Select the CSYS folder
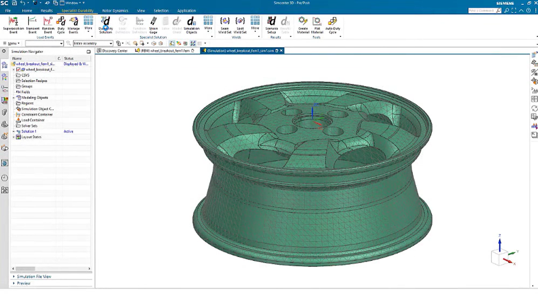The width and height of the screenshot is (538, 300). [25, 75]
